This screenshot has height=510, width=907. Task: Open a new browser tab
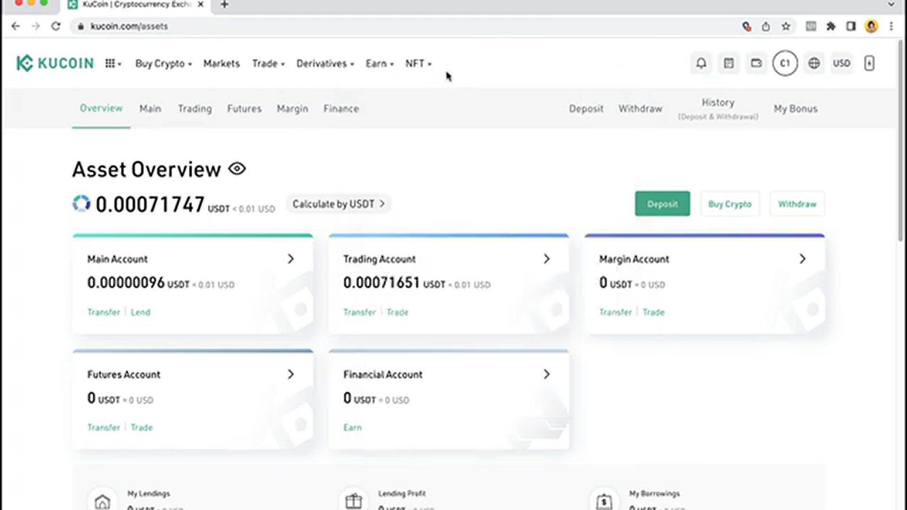click(224, 5)
